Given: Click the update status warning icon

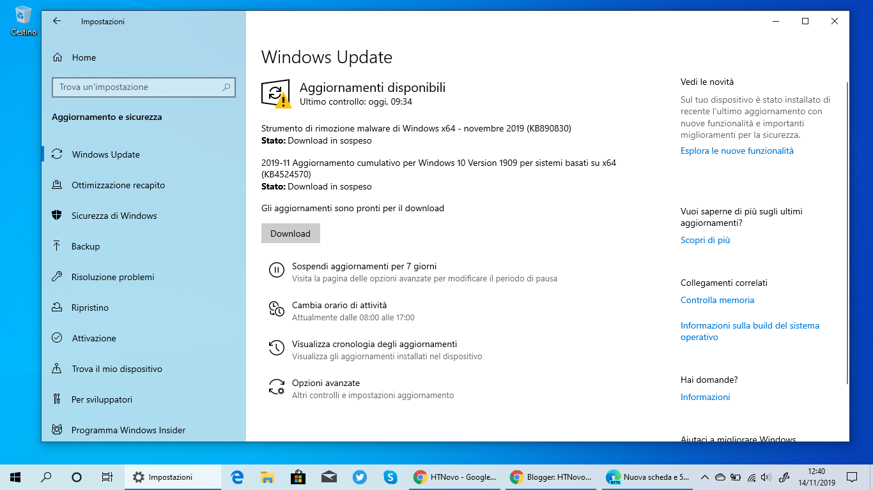Looking at the screenshot, I should [x=276, y=94].
